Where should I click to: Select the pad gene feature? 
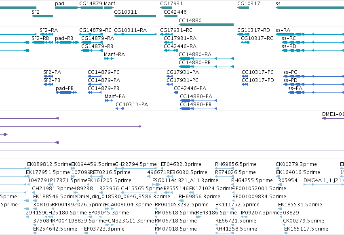(67, 8)
